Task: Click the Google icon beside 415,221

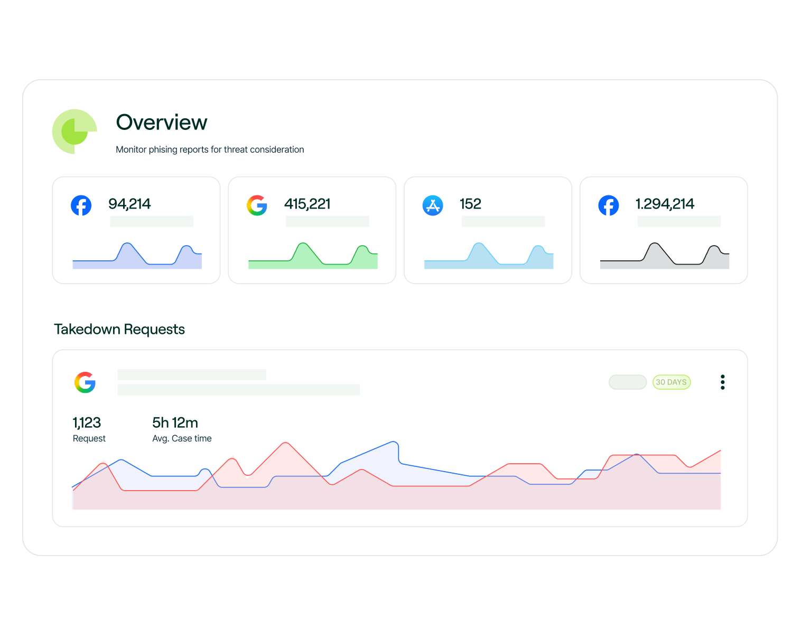Action: click(x=257, y=205)
